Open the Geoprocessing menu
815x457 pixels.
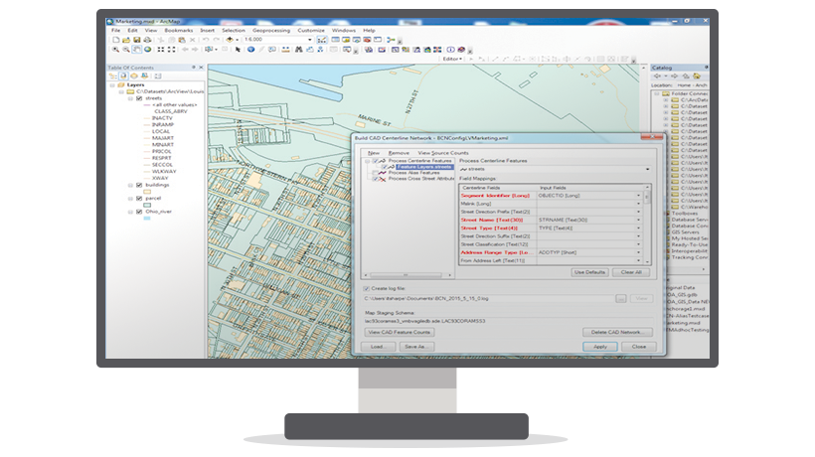(271, 30)
